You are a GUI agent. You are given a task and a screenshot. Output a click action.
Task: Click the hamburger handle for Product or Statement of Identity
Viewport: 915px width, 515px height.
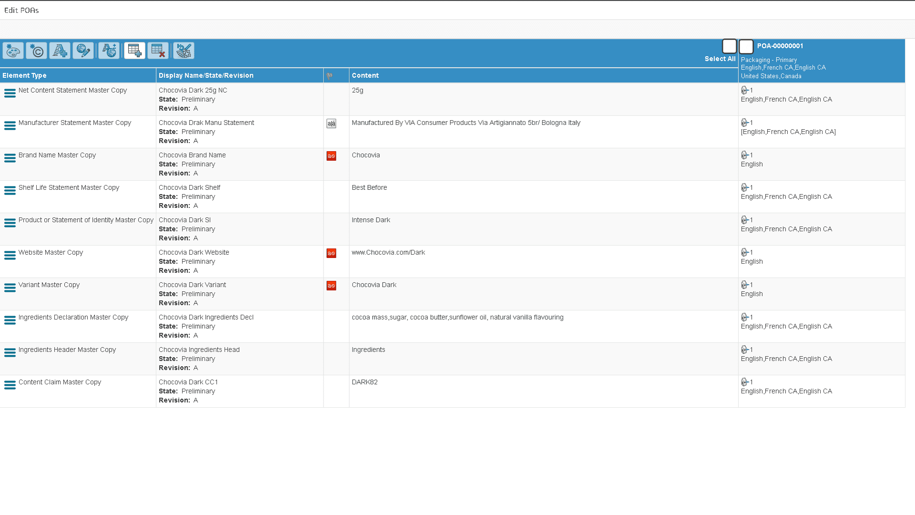[10, 223]
